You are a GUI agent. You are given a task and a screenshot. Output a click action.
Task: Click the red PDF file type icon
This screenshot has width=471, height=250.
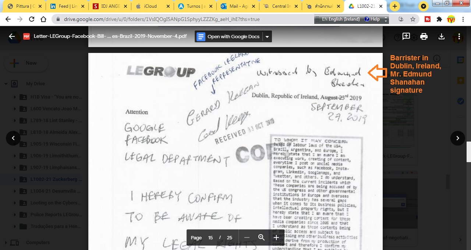(26, 36)
